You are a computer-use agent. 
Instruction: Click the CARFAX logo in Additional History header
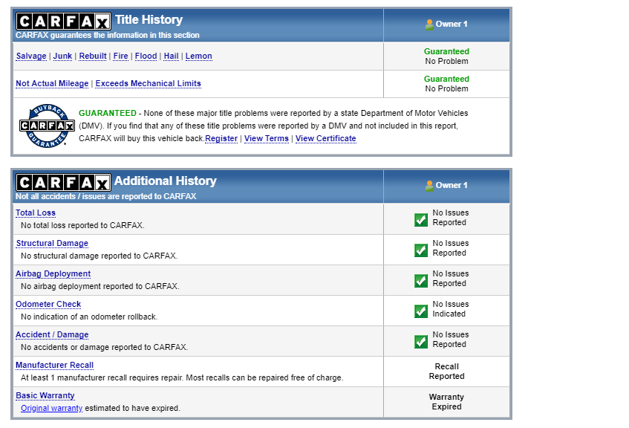click(x=63, y=183)
